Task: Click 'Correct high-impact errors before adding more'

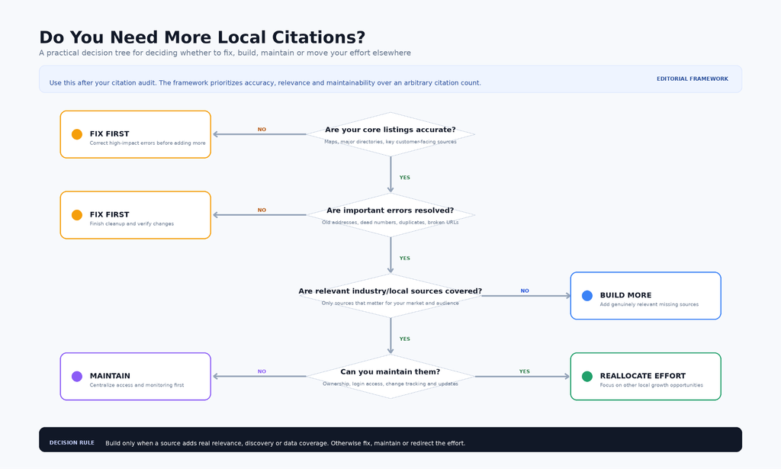Action: (x=147, y=143)
